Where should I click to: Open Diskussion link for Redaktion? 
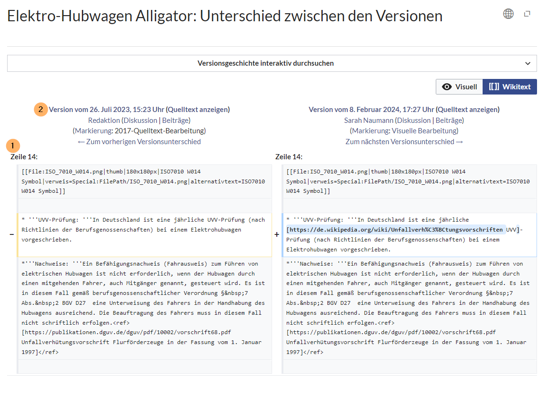click(x=141, y=121)
